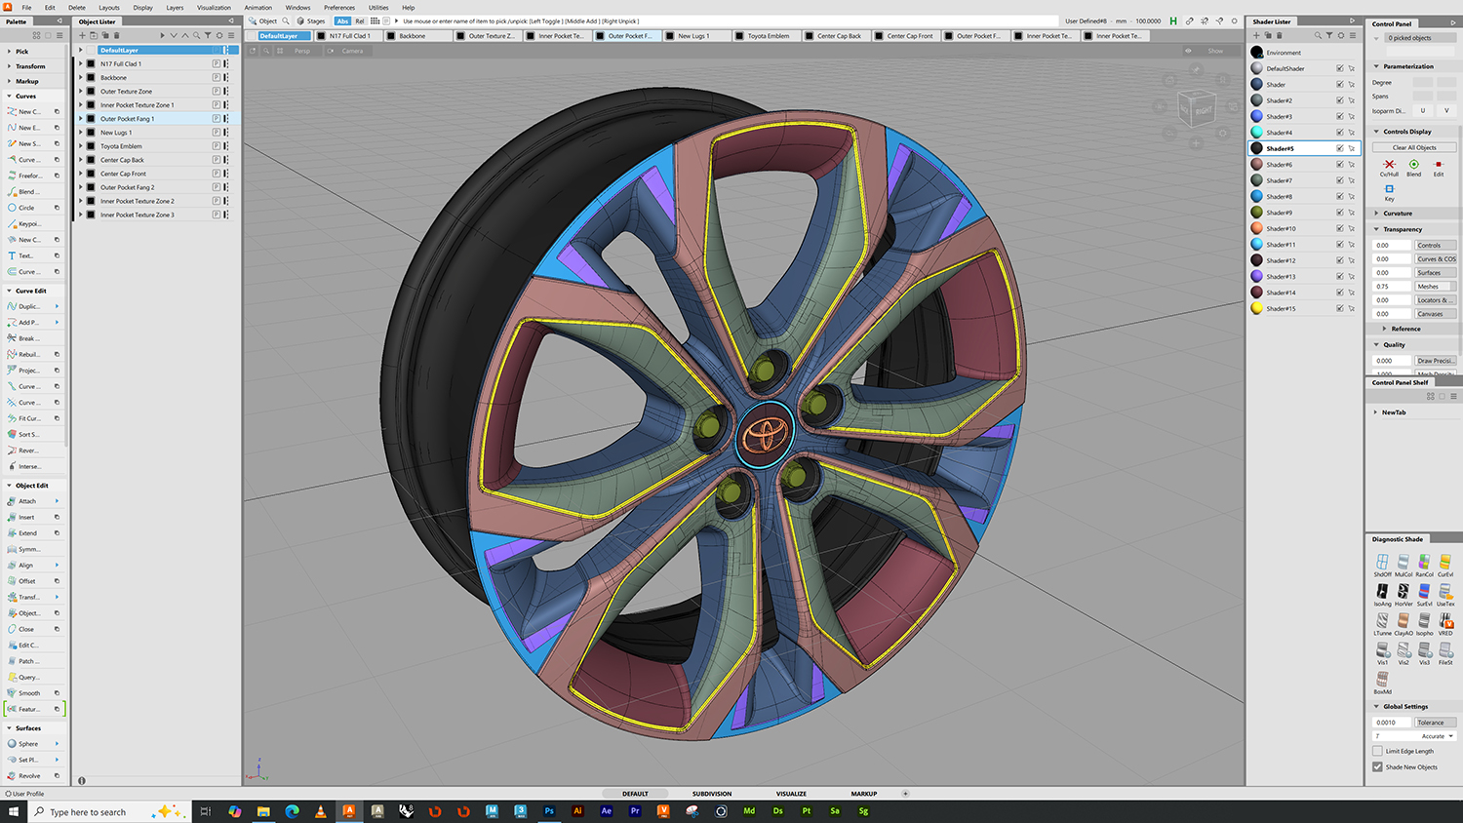Apply the ClayAO diagnostic shade
This screenshot has height=823, width=1463.
pos(1404,623)
